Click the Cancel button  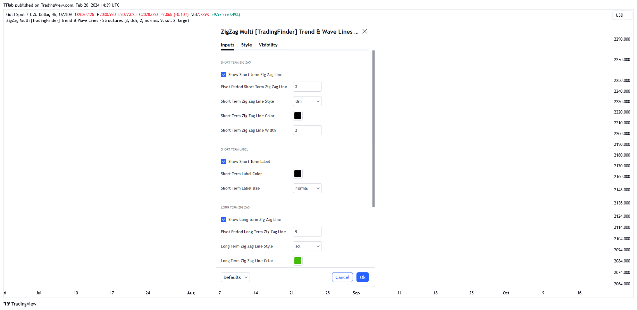pyautogui.click(x=342, y=277)
